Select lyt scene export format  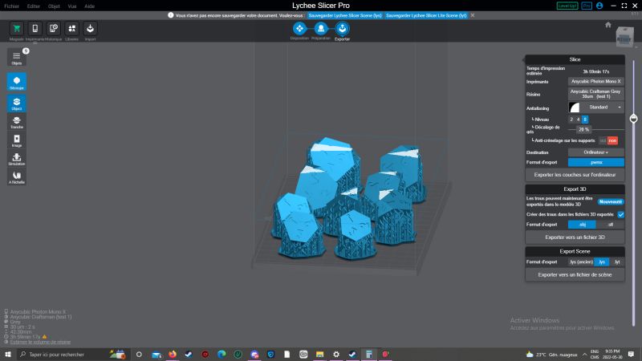(617, 262)
